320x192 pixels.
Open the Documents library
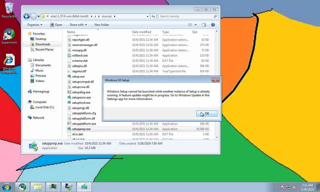tap(43, 65)
